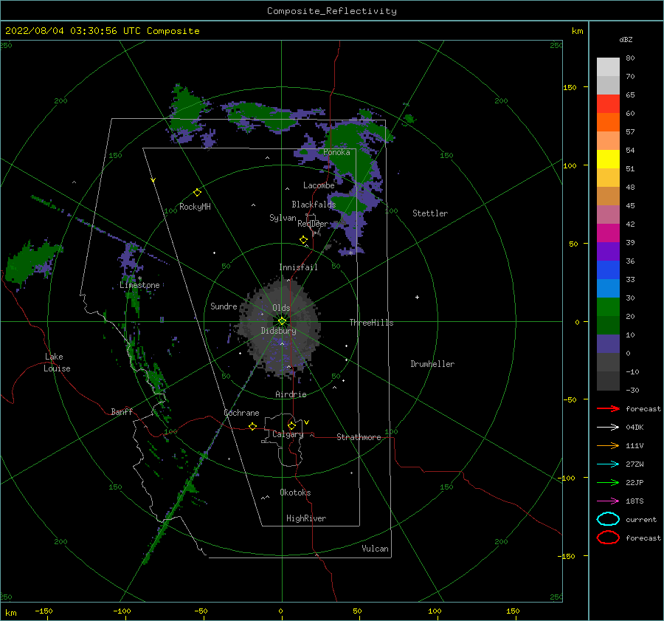This screenshot has height=621, width=664.
Task: Click the Stettler city label
Action: 430,213
